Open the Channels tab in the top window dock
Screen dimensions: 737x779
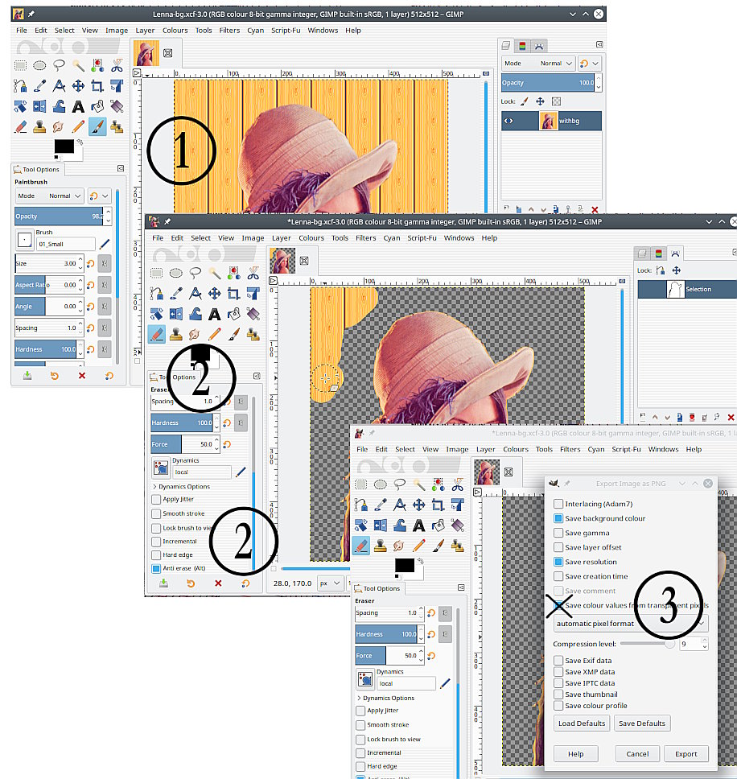tap(522, 46)
